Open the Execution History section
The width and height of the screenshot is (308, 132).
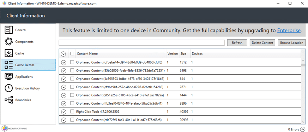click(27, 88)
